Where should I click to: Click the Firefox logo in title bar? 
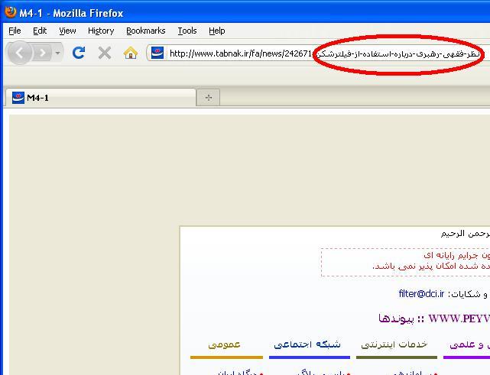(x=9, y=13)
